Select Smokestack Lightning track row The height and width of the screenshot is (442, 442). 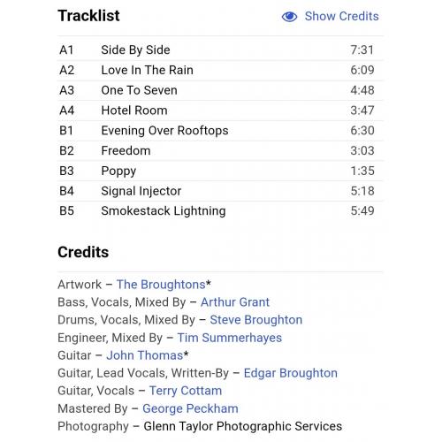[x=220, y=211]
